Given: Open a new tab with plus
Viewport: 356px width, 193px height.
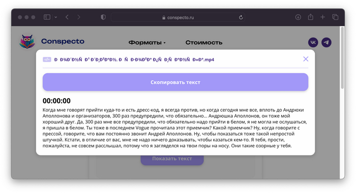Looking at the screenshot, I should (x=322, y=17).
